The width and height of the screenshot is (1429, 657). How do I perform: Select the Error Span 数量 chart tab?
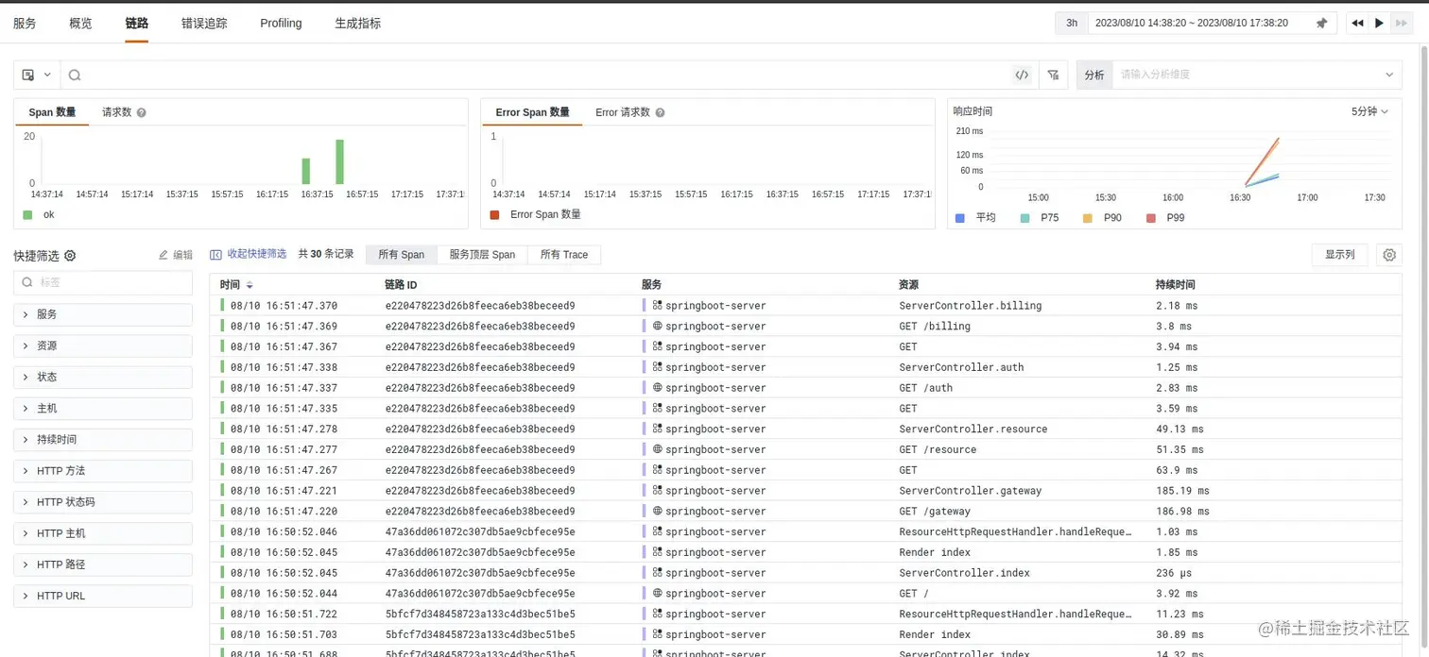[x=532, y=112]
